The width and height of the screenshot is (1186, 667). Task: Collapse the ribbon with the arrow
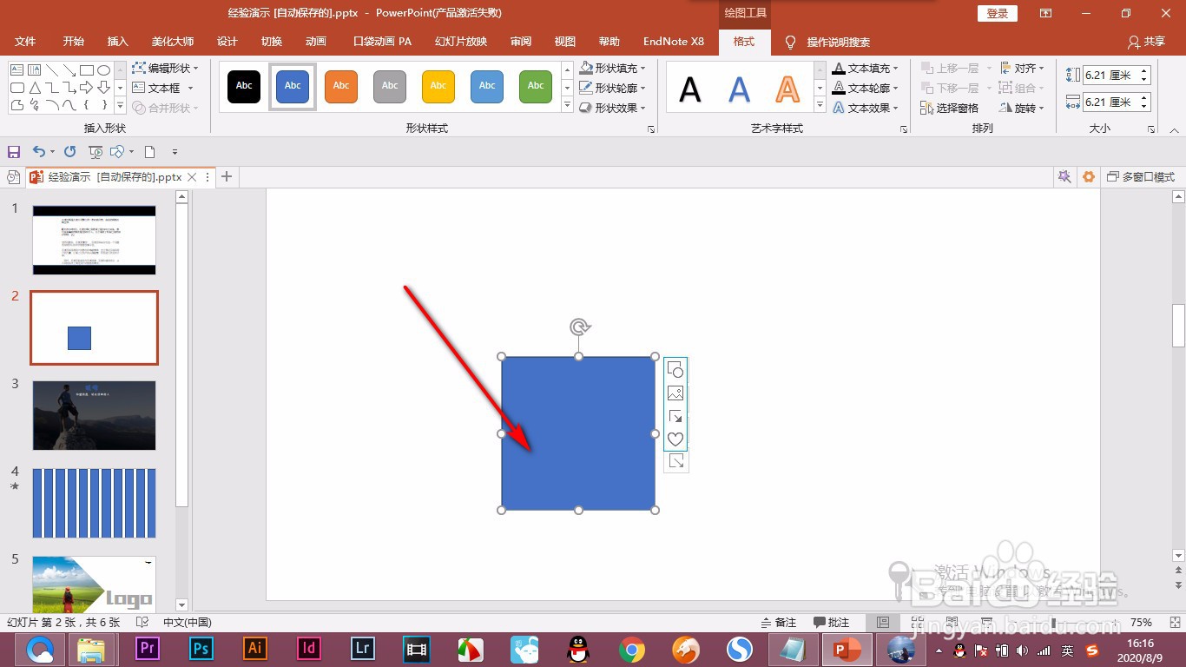pyautogui.click(x=1174, y=130)
